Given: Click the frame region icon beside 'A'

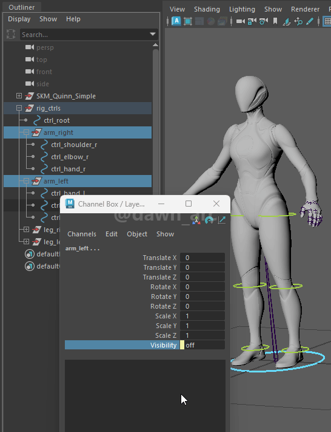Looking at the screenshot, I should (188, 21).
